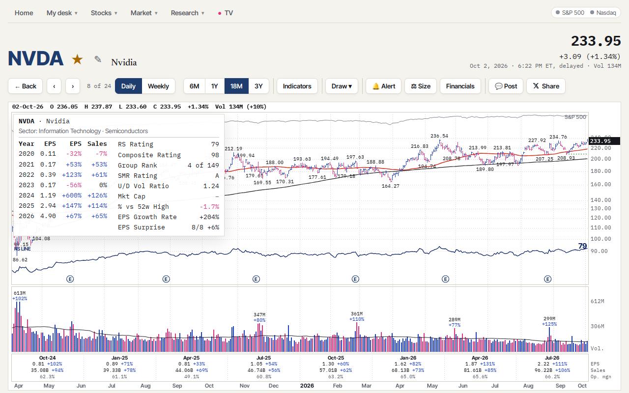
Task: Click the 236.54 price high label
Action: click(439, 136)
